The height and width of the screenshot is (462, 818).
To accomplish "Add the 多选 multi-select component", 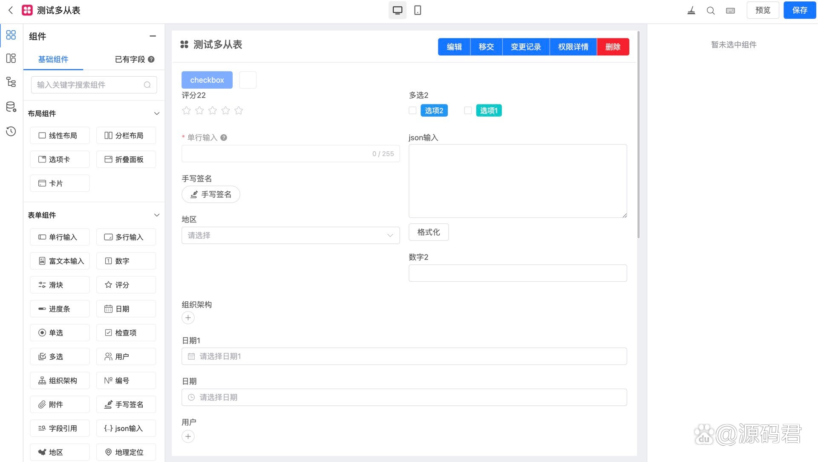I will (x=60, y=357).
